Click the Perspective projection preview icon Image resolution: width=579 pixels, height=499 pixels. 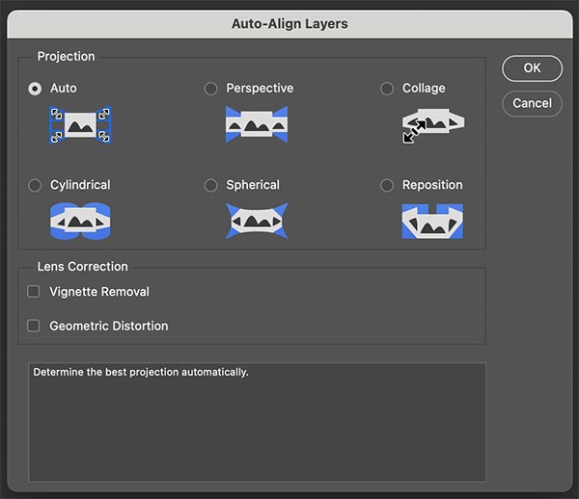[x=257, y=124]
